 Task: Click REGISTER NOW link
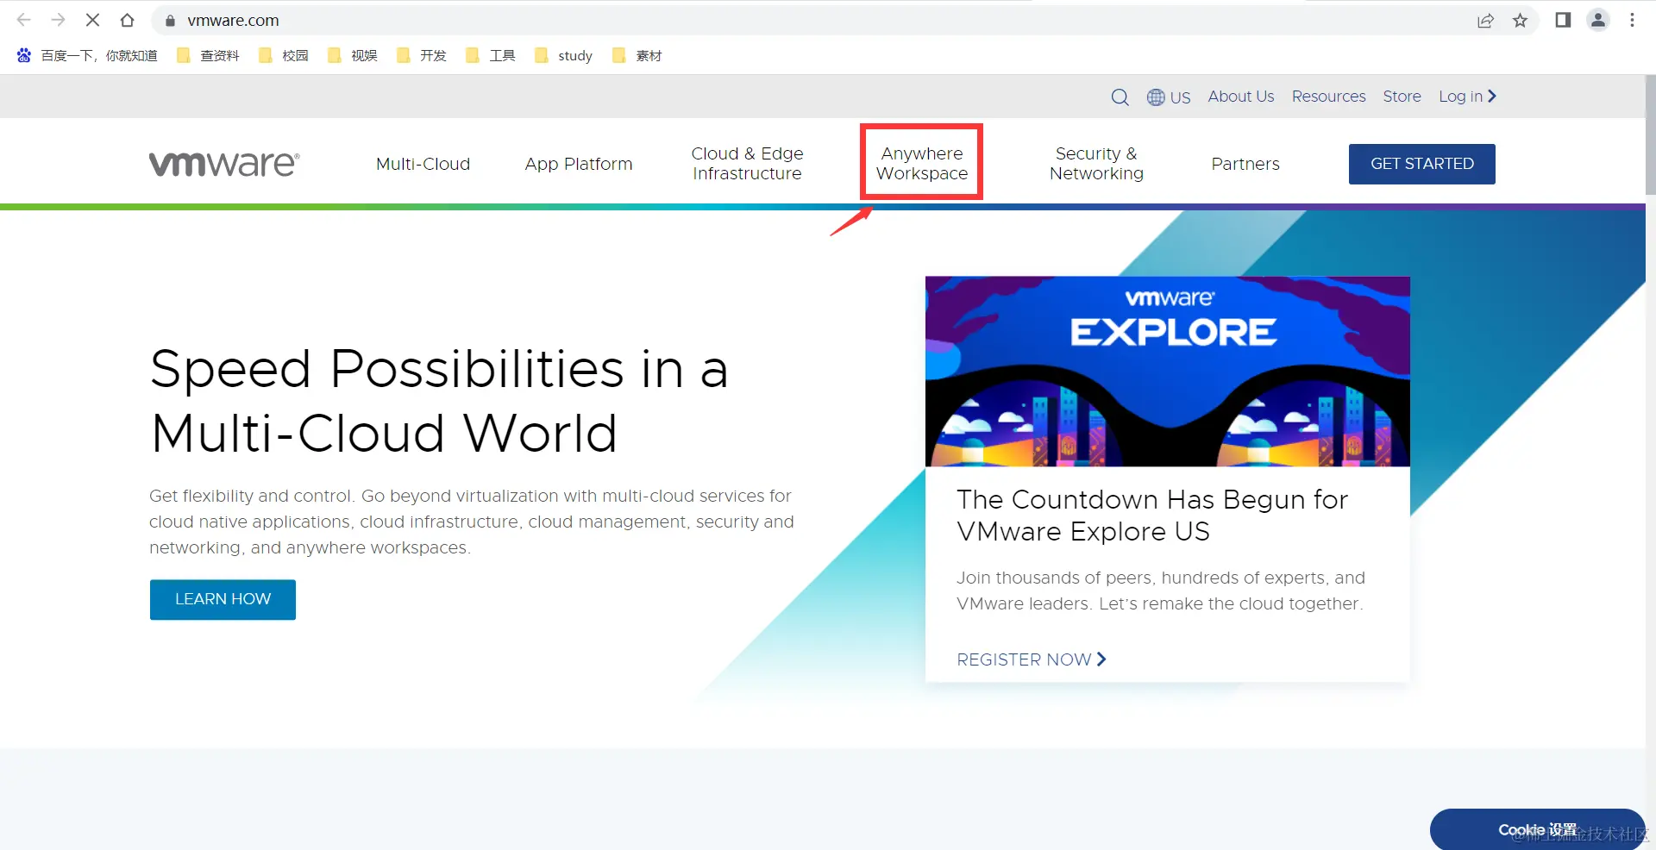pos(1032,659)
